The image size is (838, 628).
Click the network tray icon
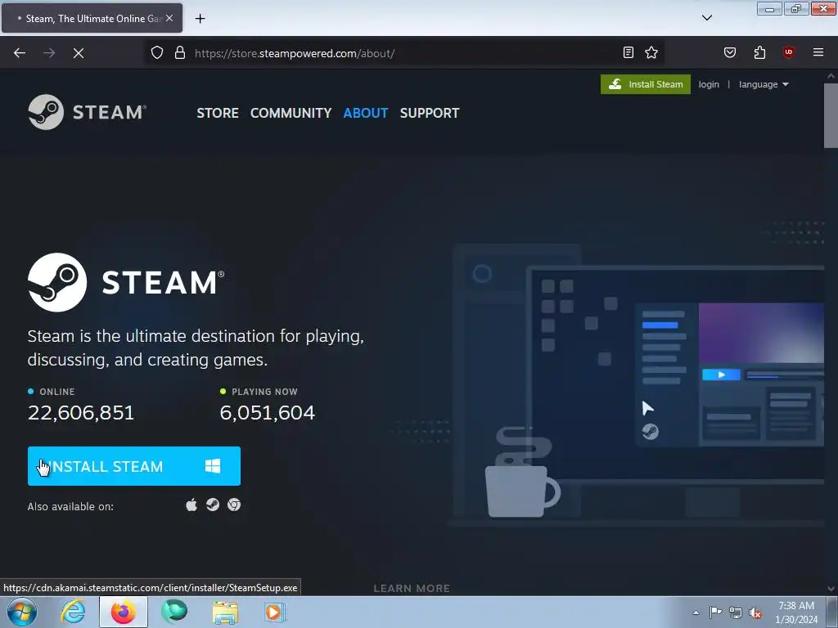click(x=736, y=612)
